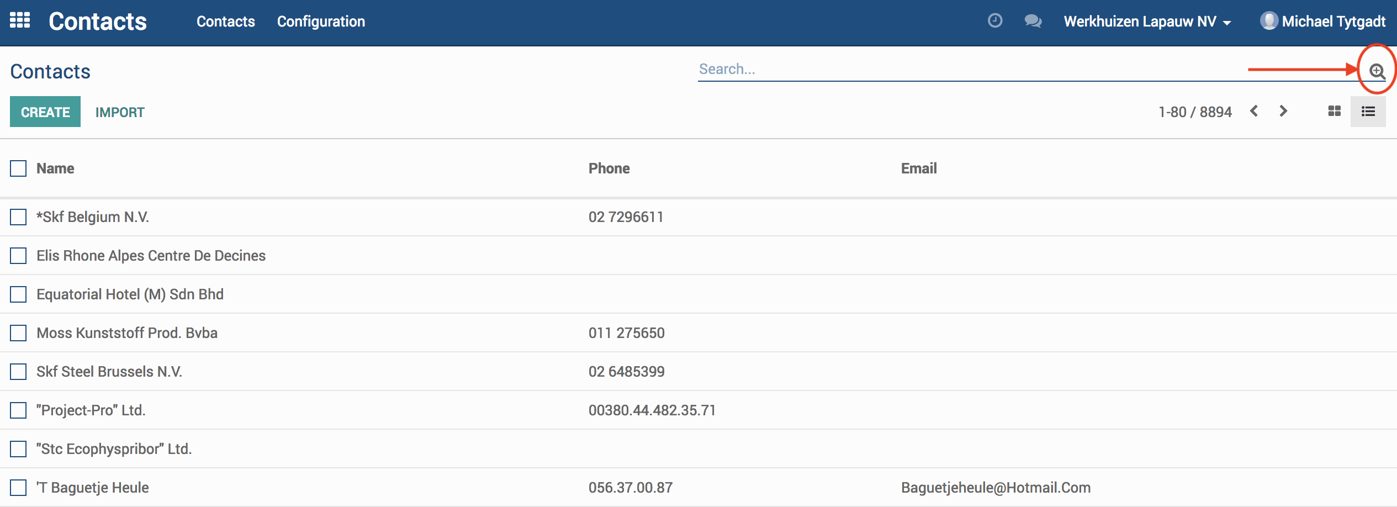Expand the Werkhuizen Lapauw NV company dropdown

tap(1147, 22)
